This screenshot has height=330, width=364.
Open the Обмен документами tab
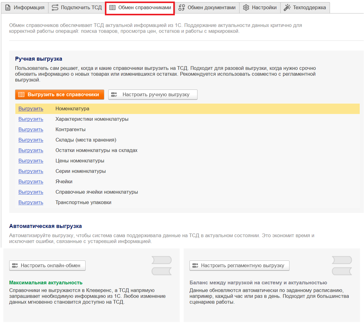207,8
